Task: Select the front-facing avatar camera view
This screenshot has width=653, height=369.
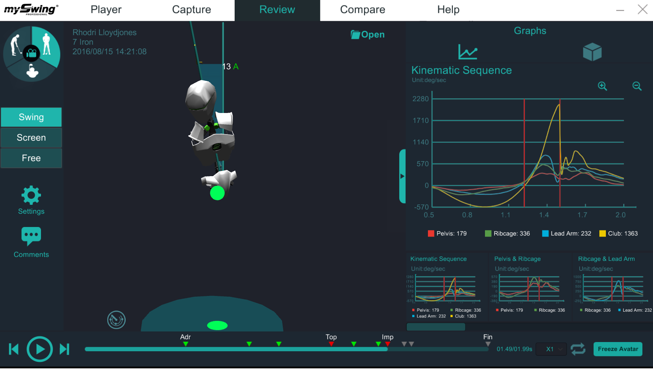Action: 46,44
